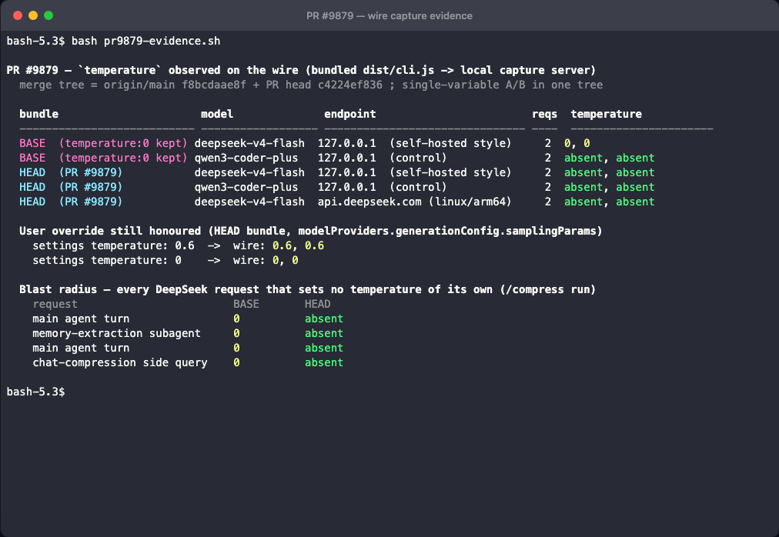This screenshot has width=779, height=537.
Task: Select the 'bundle' column header
Action: pos(38,115)
